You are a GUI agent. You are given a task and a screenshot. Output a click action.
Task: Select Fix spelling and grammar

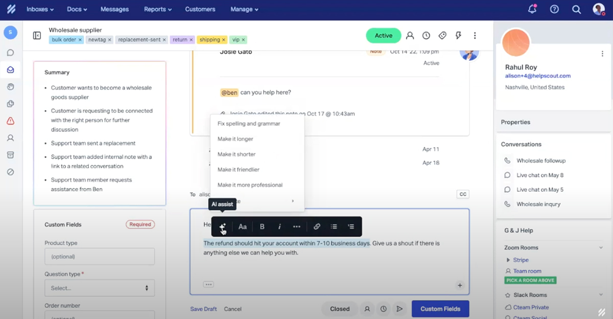click(249, 123)
